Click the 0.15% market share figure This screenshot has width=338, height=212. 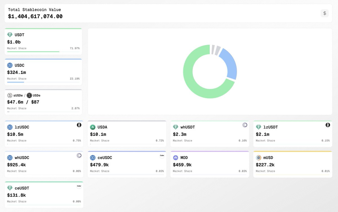tap(326, 141)
